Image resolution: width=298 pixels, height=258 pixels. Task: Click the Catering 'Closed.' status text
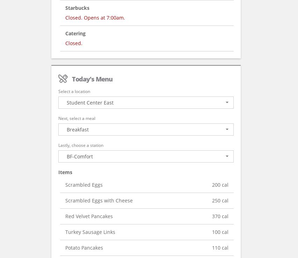click(74, 43)
